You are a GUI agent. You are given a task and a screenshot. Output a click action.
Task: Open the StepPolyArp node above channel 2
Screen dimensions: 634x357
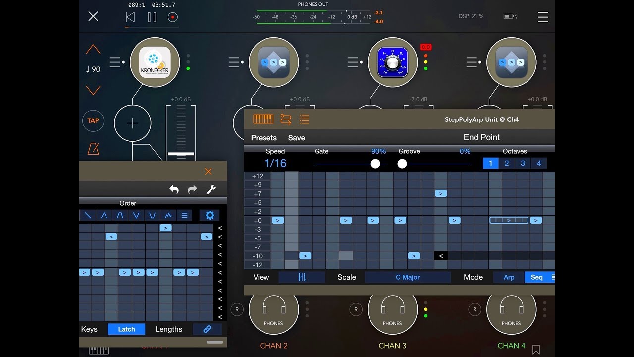(x=274, y=62)
